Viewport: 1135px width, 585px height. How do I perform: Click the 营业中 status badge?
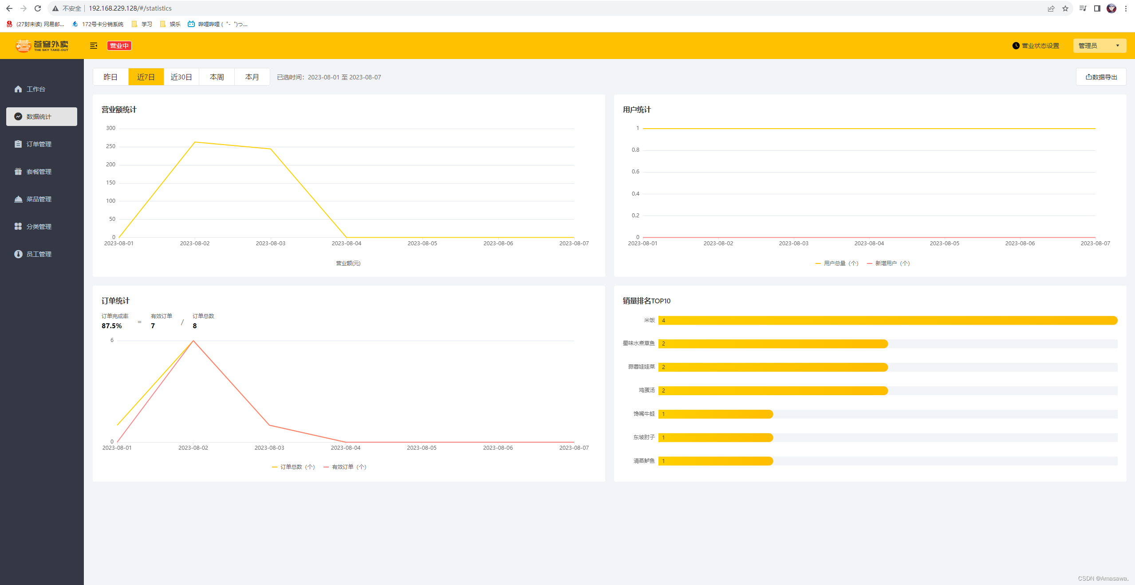[x=119, y=46]
